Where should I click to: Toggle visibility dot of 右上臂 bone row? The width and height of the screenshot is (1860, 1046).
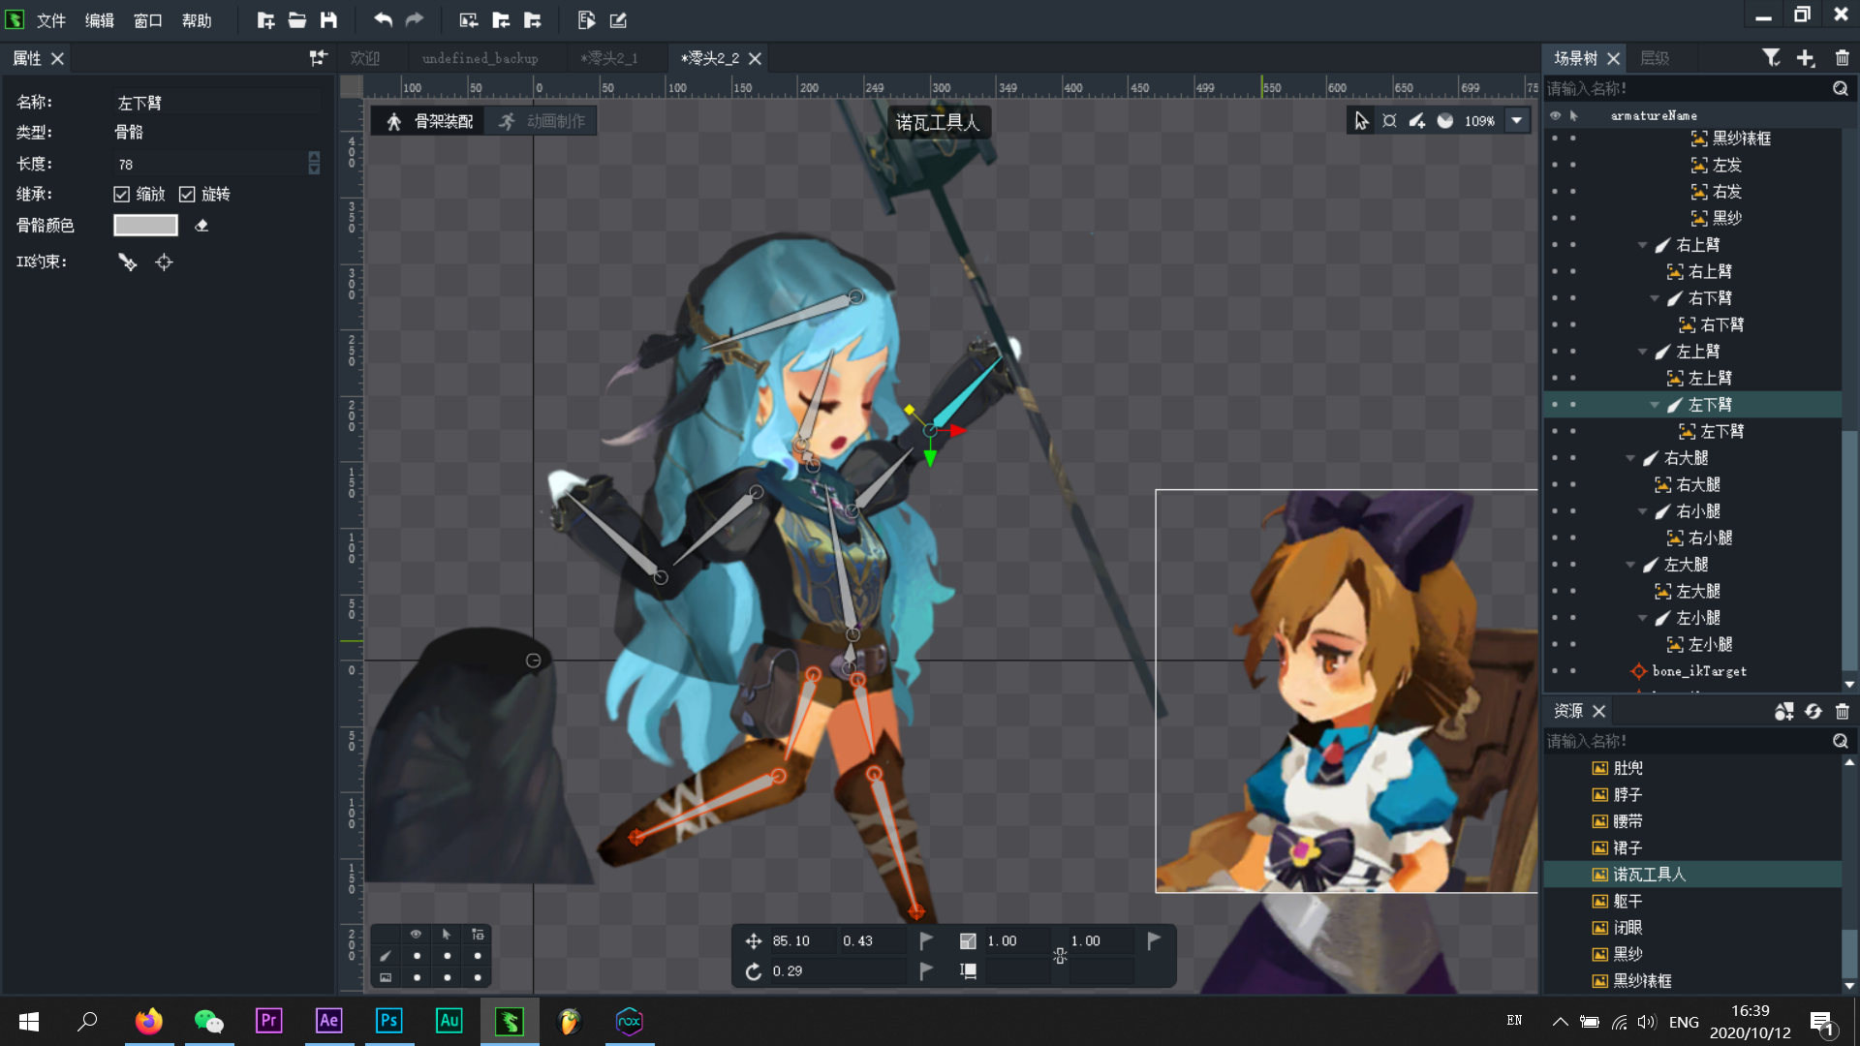coord(1555,245)
